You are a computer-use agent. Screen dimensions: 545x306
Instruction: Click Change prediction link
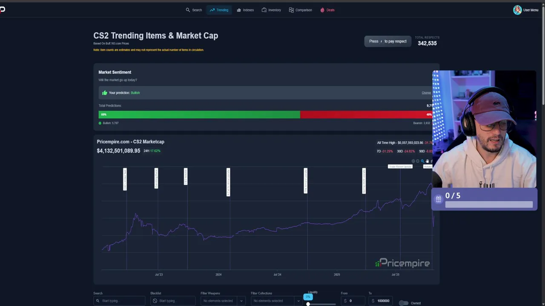pos(426,93)
